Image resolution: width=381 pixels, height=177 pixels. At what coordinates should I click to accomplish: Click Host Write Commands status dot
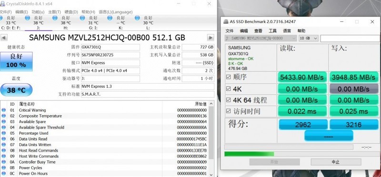click(4, 156)
